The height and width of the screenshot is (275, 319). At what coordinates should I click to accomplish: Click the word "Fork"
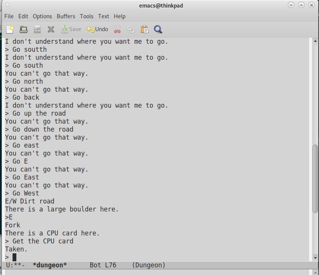click(13, 225)
